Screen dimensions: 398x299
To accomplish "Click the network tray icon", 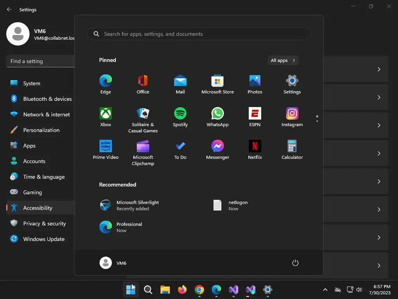I will tap(350, 290).
